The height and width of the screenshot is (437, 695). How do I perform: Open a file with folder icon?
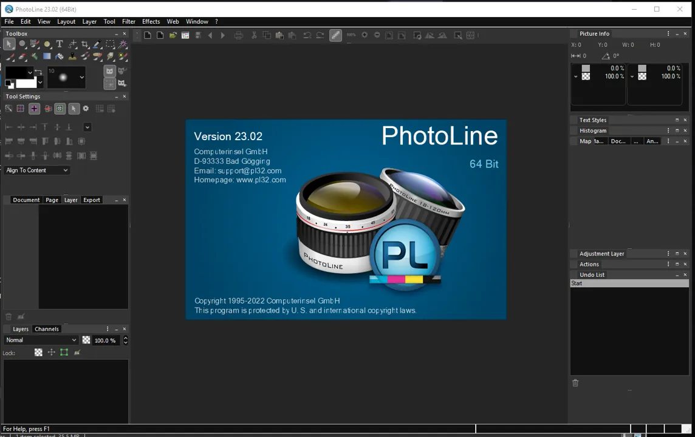[x=173, y=35]
